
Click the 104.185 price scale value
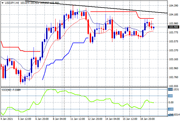pyautogui.click(x=174, y=14)
